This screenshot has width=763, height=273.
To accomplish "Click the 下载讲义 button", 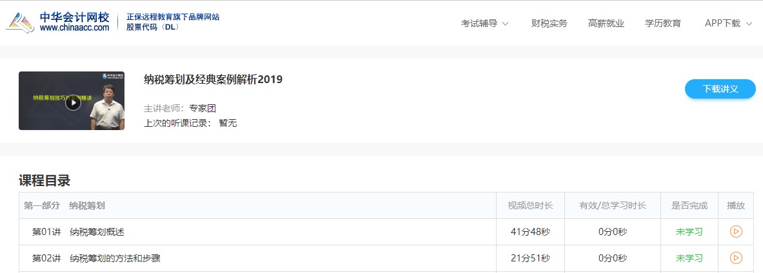I will click(720, 89).
